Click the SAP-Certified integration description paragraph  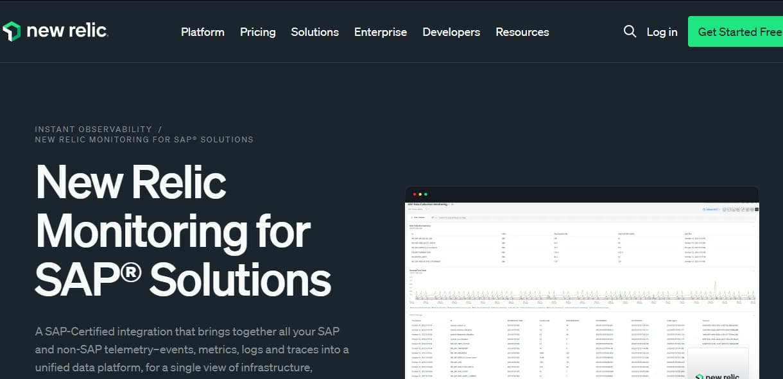(192, 350)
